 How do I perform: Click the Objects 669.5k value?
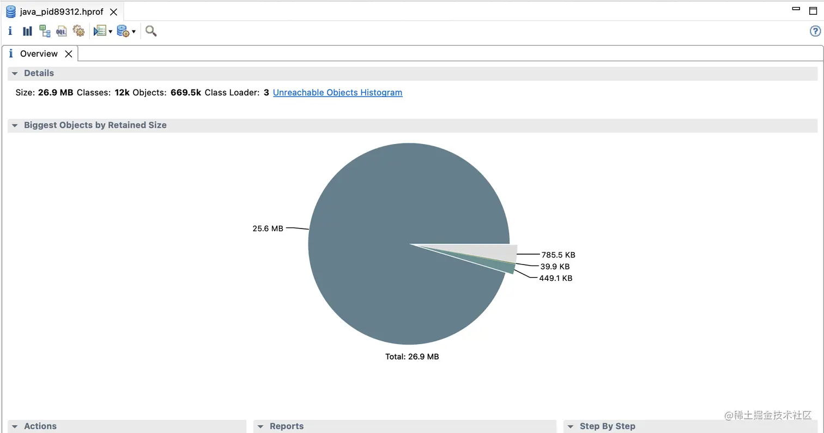(x=186, y=93)
